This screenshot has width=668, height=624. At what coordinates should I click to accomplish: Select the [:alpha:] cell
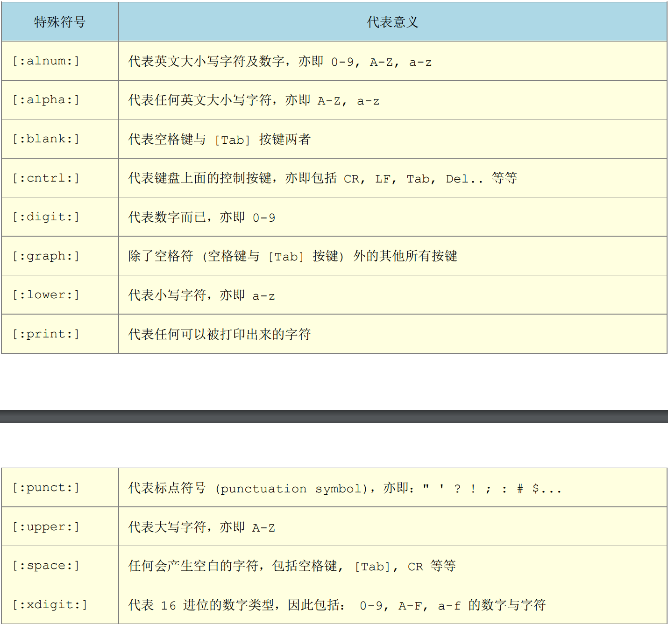(x=60, y=100)
